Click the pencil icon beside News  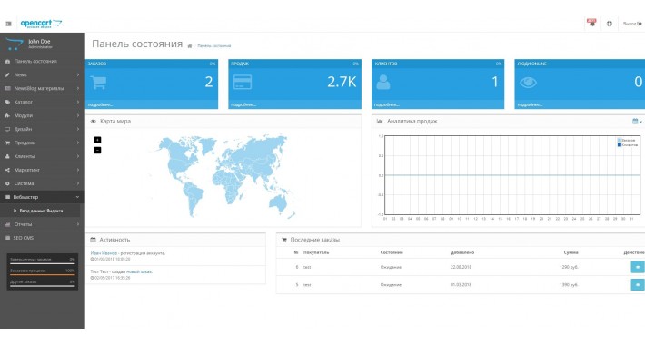(x=7, y=74)
